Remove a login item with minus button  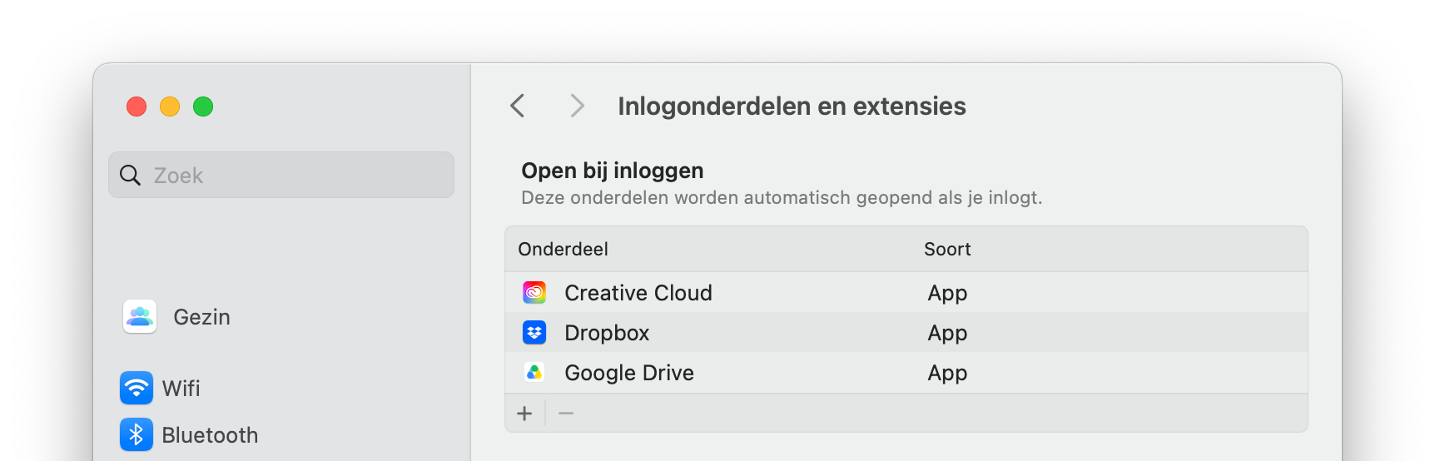pyautogui.click(x=566, y=414)
